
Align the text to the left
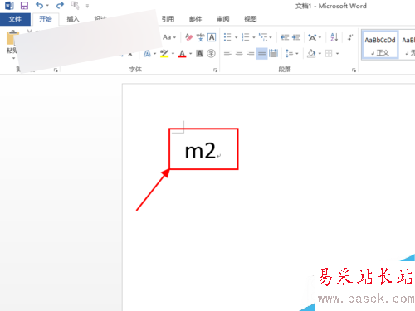coord(227,53)
